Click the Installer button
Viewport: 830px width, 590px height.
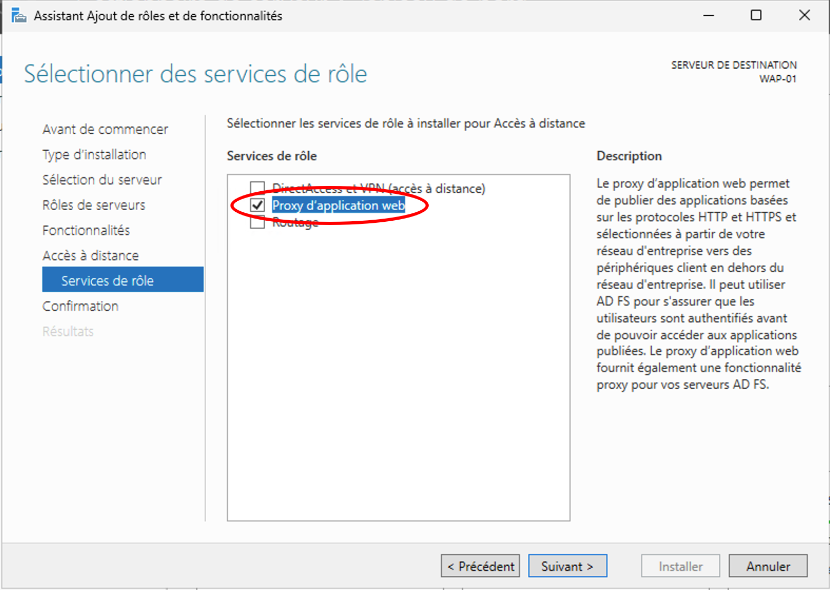(x=680, y=566)
